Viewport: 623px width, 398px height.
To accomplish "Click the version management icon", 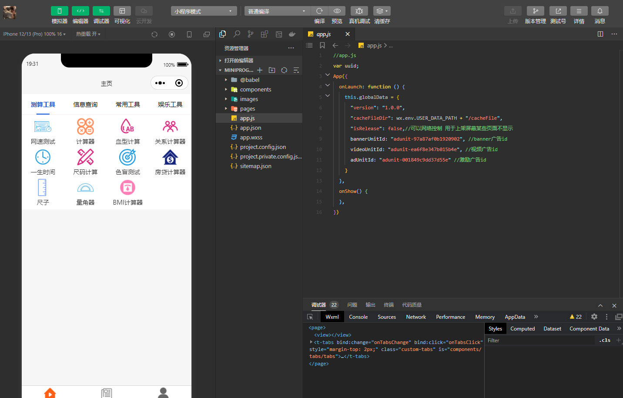I will (535, 11).
